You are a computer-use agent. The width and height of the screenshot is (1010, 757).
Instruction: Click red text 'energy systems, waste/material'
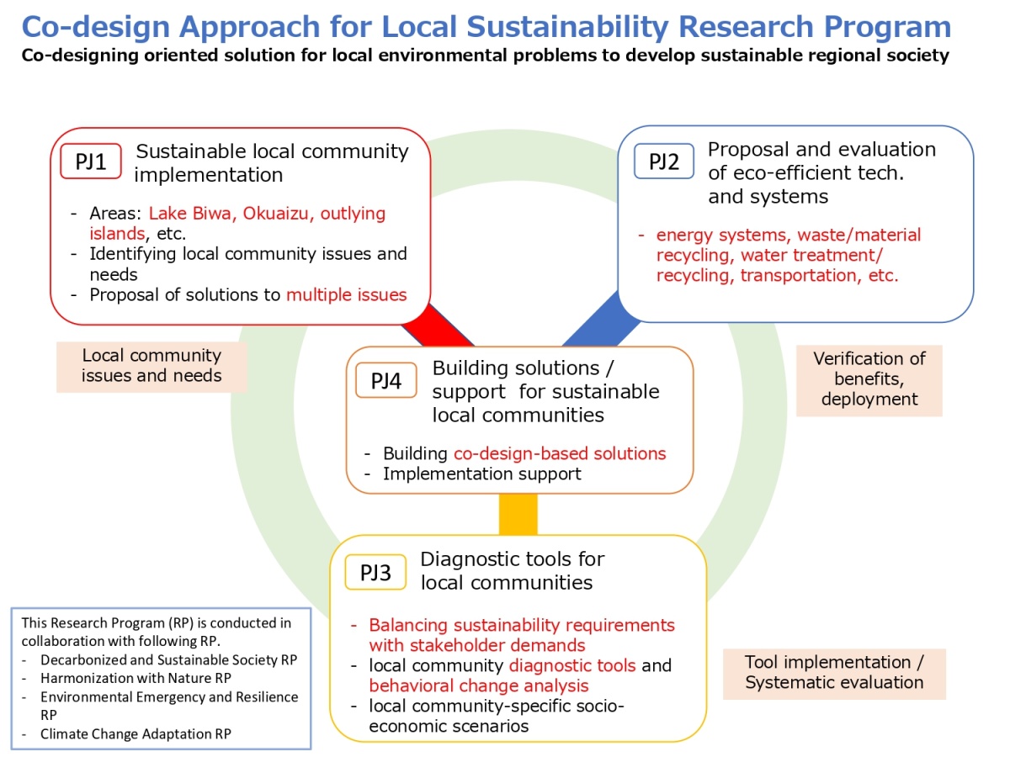click(x=789, y=235)
